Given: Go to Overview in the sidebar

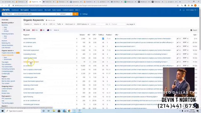Looking at the screenshot, I should pos(5,20).
